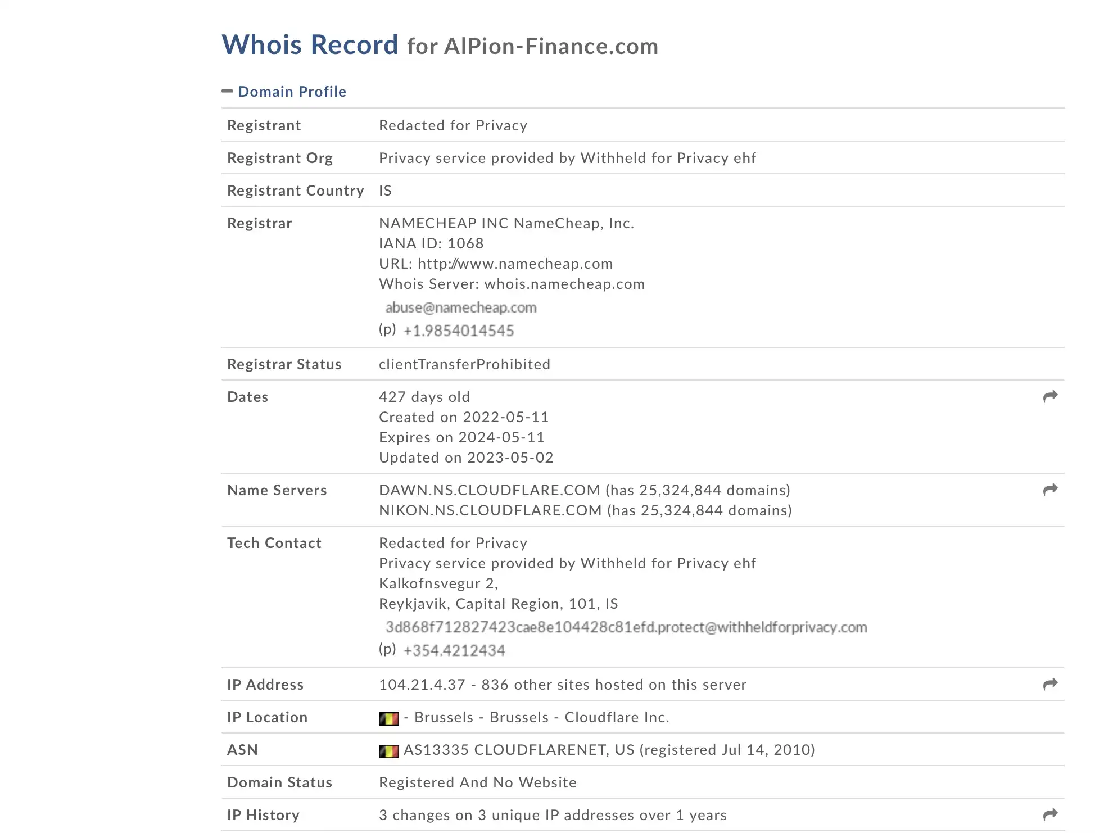Viewport: 1095px width, 833px height.
Task: Click the IP address 104.21.4.37
Action: (422, 685)
